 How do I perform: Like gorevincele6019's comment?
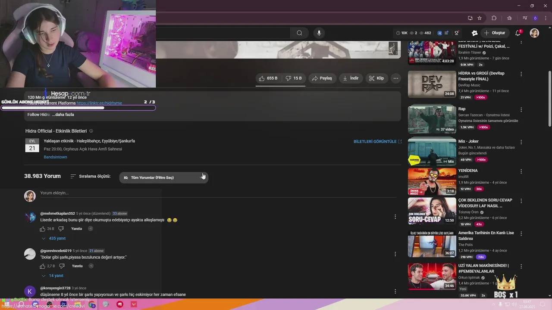43,266
